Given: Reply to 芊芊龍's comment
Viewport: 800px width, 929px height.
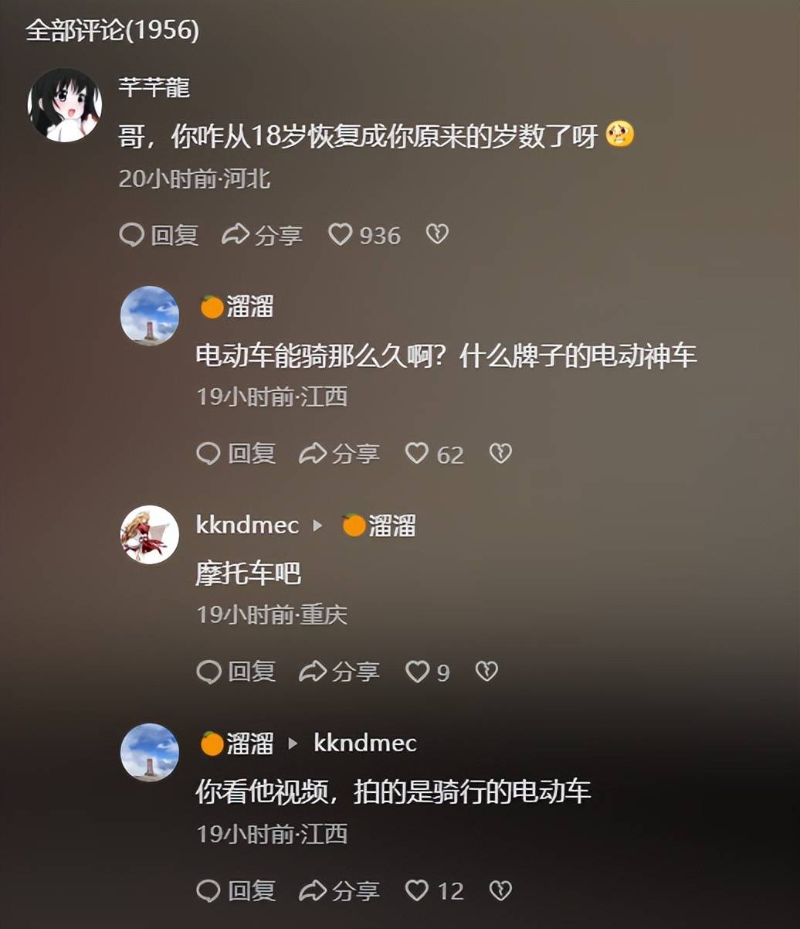Looking at the screenshot, I should pyautogui.click(x=159, y=235).
